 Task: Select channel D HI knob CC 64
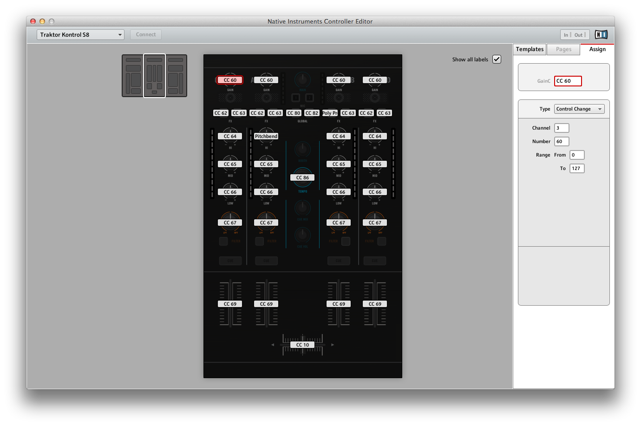pyautogui.click(x=375, y=136)
